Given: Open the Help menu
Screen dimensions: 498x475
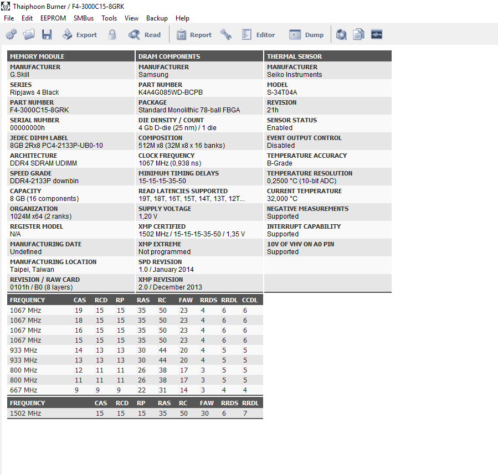Looking at the screenshot, I should [x=182, y=18].
